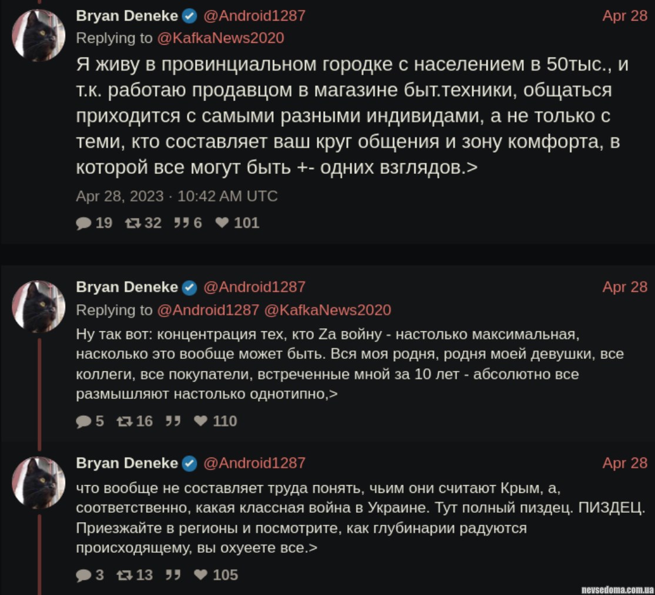The width and height of the screenshot is (655, 595).
Task: Open the @Android1287 mention in second tweet's reply line
Action: pos(208,310)
